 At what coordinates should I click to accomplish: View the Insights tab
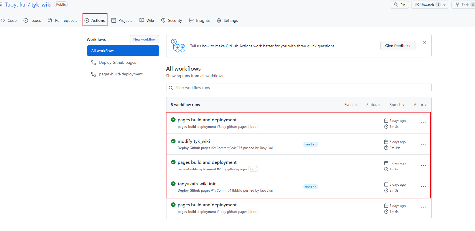click(199, 20)
